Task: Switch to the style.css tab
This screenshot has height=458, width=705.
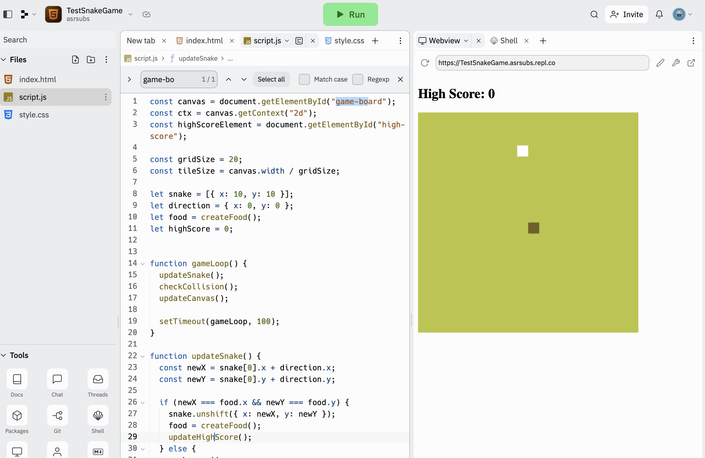Action: [x=349, y=41]
